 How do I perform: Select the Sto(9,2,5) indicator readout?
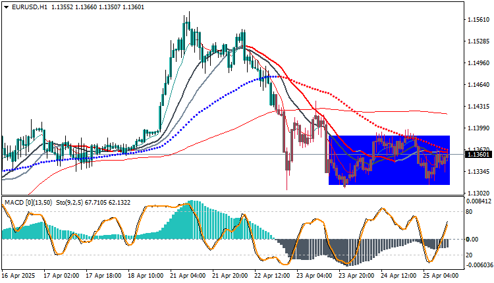[93, 203]
